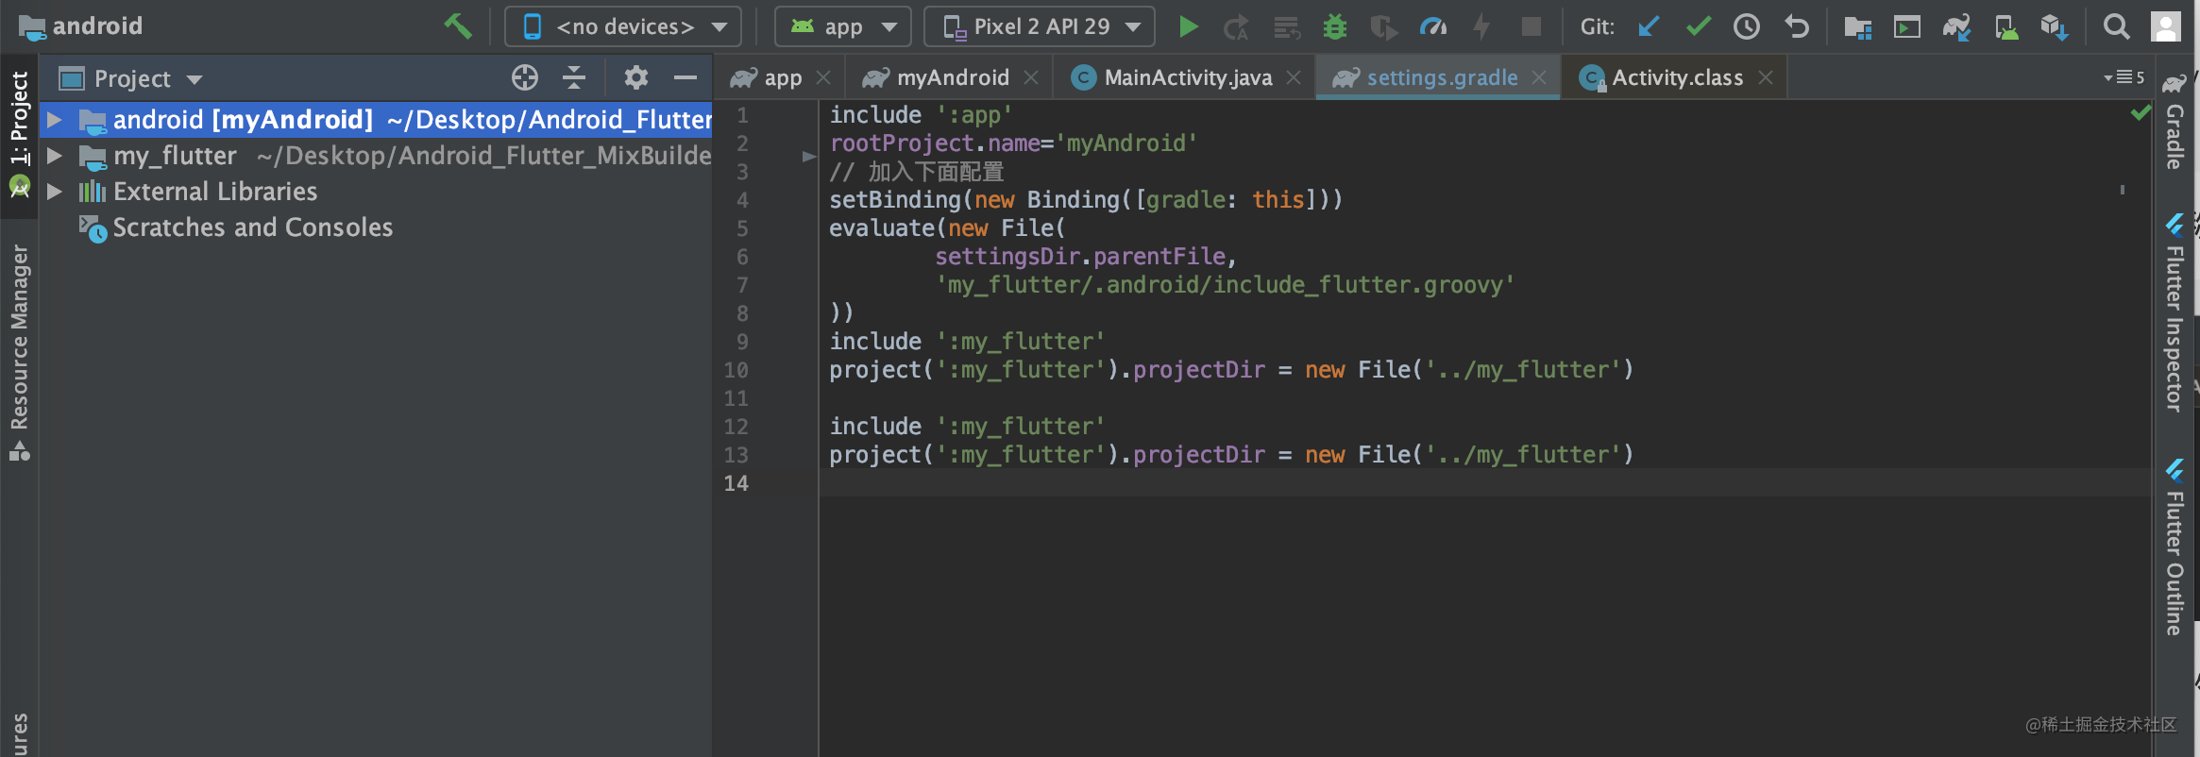Open SDK Manager icon
This screenshot has width=2200, height=757.
click(2055, 27)
